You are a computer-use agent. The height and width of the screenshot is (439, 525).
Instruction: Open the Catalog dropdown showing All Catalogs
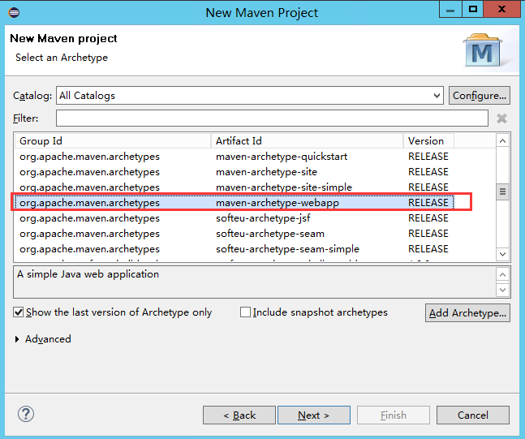coord(250,96)
